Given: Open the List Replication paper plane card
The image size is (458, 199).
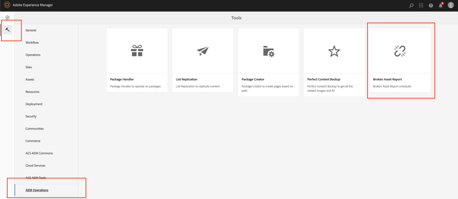Looking at the screenshot, I should 203,51.
